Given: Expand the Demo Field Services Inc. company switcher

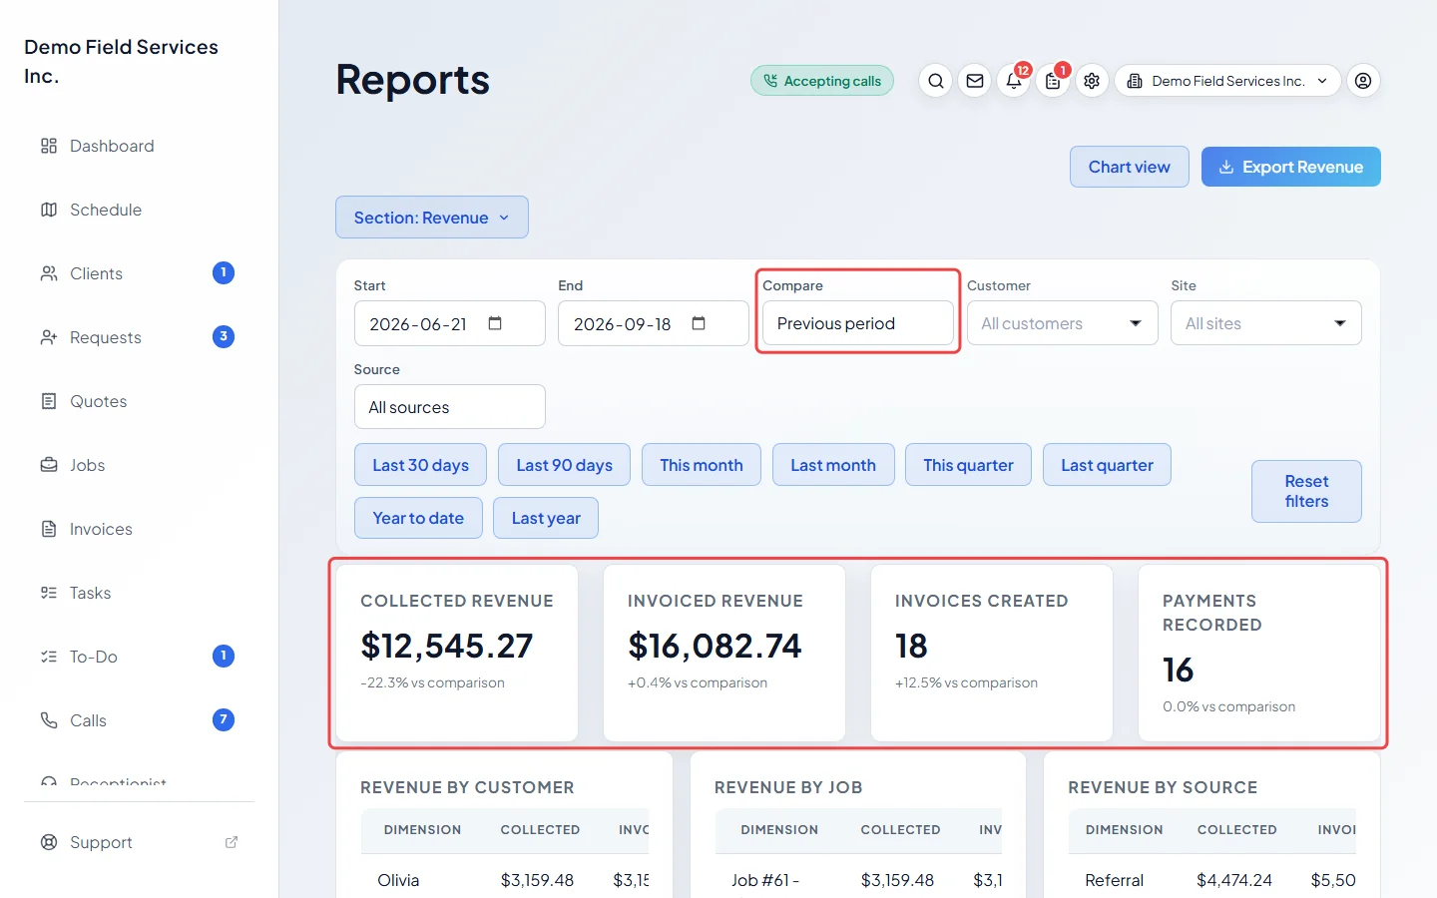Looking at the screenshot, I should coord(1227,81).
